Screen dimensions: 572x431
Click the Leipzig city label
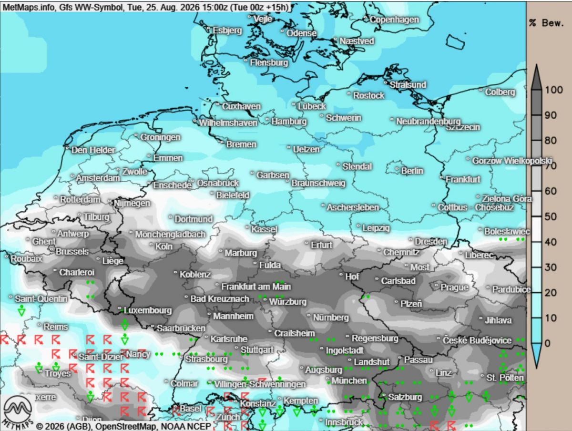point(376,228)
